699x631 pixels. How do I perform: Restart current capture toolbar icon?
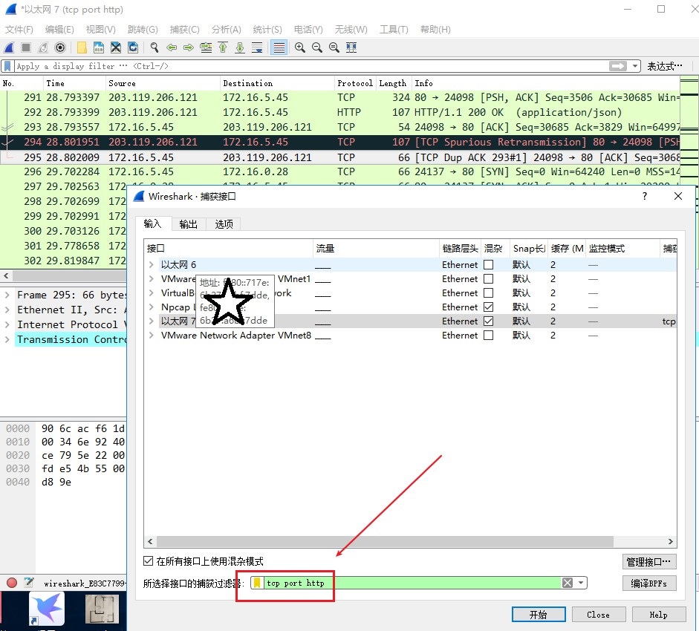[x=43, y=48]
